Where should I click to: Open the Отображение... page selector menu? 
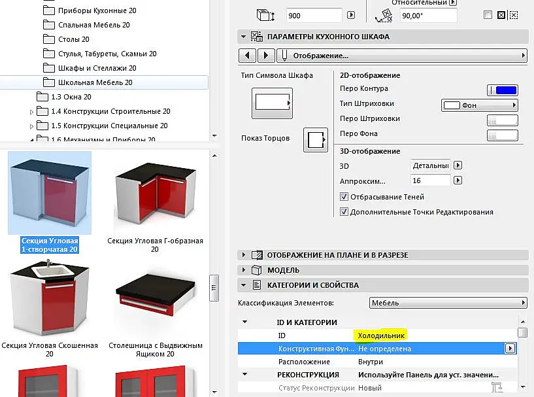[x=402, y=56]
